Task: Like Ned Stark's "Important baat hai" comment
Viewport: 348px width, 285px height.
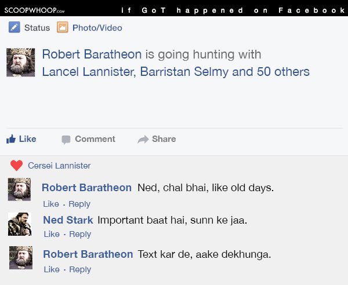Action: (x=52, y=234)
